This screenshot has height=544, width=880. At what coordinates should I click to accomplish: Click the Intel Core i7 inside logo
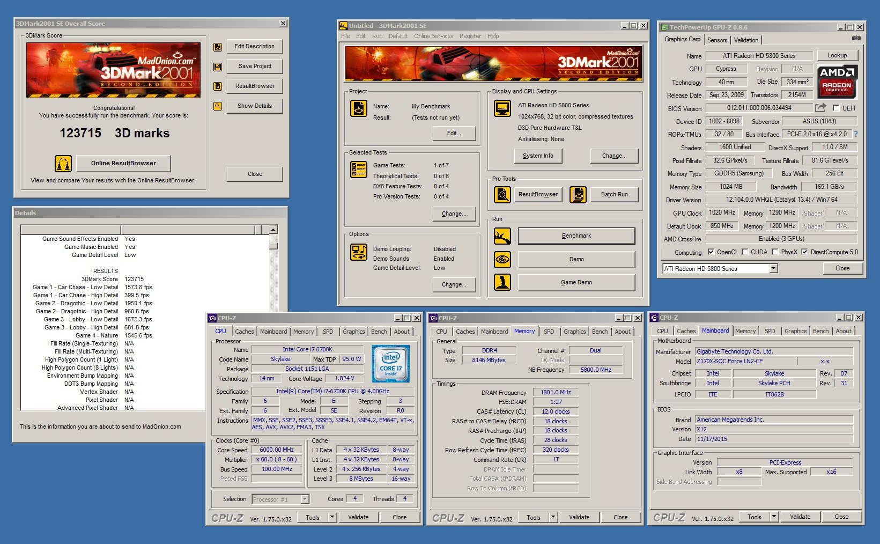pos(391,364)
